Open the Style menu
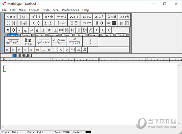Image resolution: width=182 pixels, height=134 pixels. click(x=46, y=10)
